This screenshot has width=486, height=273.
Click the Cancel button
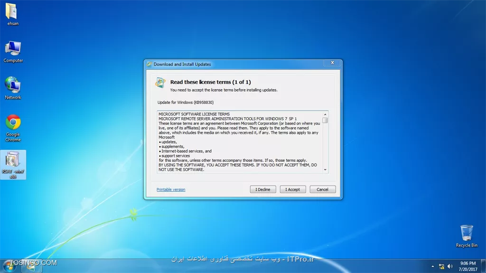[x=322, y=189]
